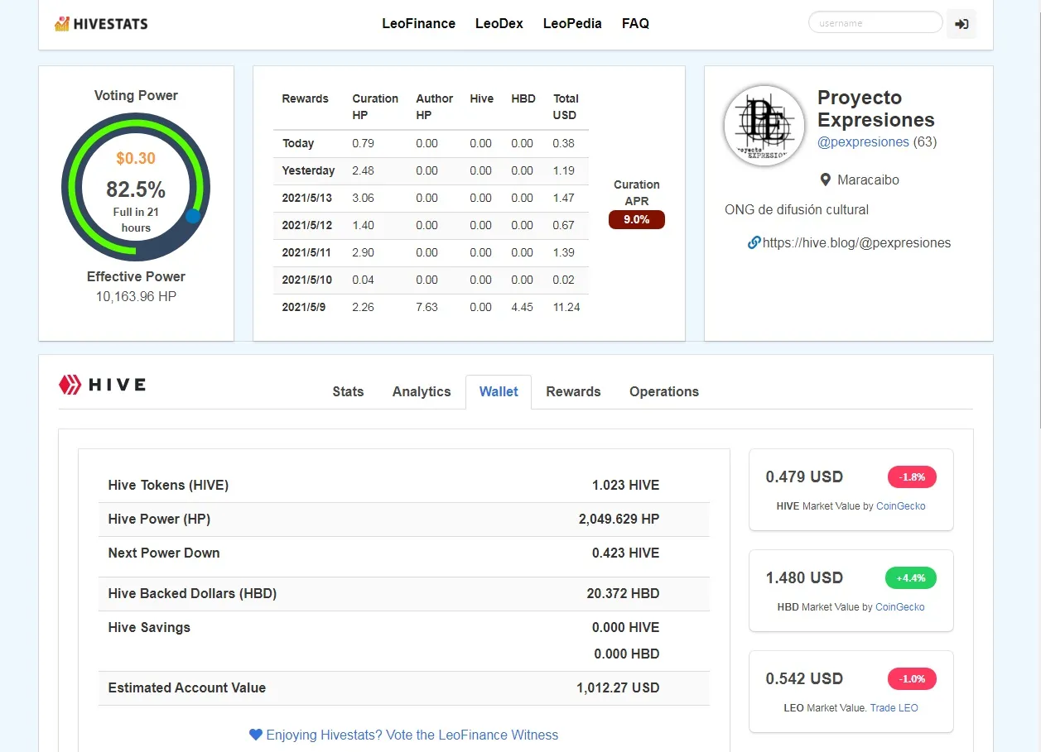Viewport: 1041px width, 752px height.
Task: Click the 7.63 author HP value
Action: (427, 307)
